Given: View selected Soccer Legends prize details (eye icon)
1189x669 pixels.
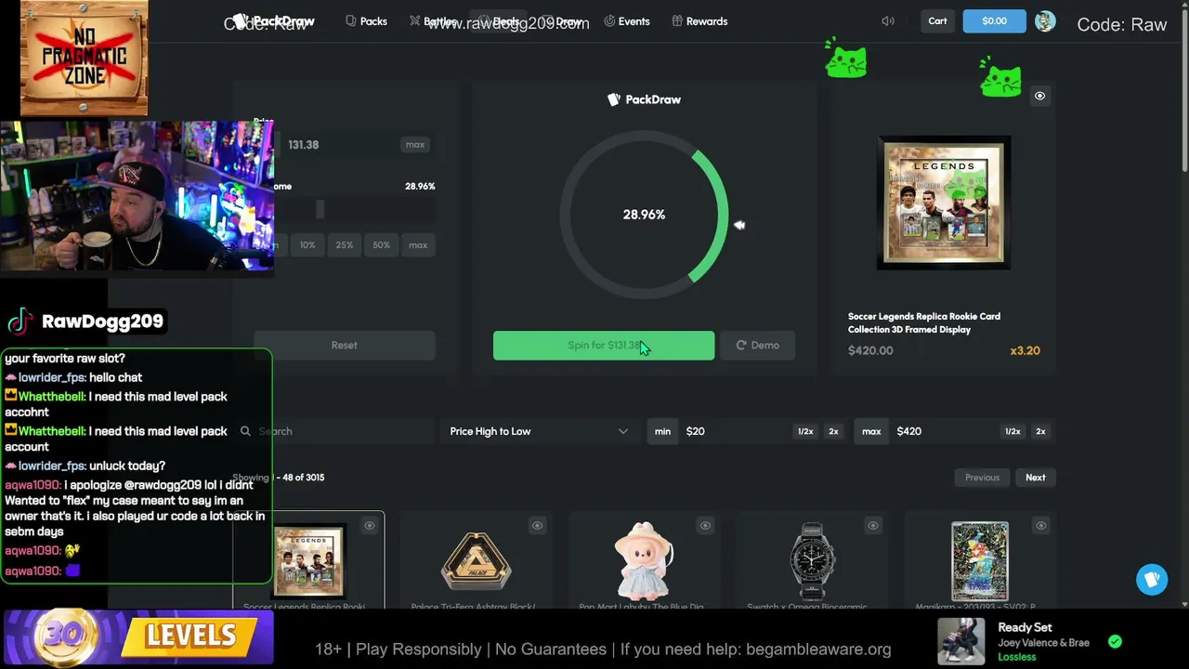Looking at the screenshot, I should click(1039, 96).
